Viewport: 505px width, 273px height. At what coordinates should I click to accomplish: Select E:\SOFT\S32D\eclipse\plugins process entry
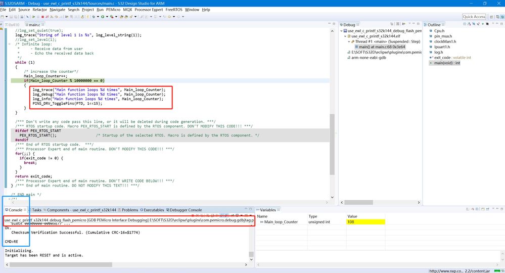(x=385, y=52)
